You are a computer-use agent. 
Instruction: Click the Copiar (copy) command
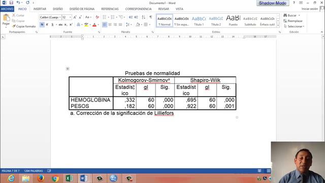pos(18,21)
